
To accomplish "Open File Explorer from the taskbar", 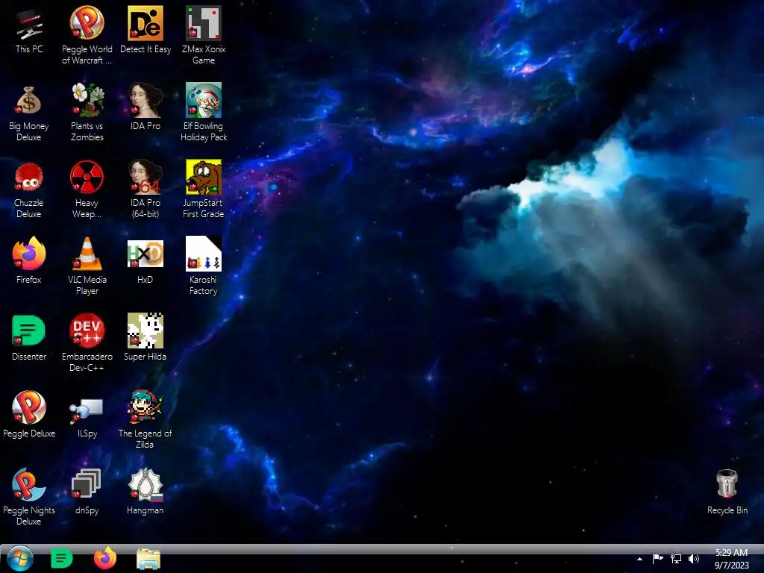I will point(148,559).
